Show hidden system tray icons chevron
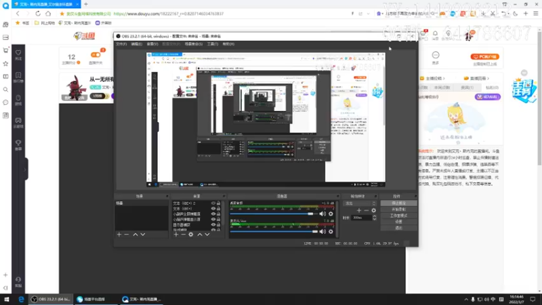The height and width of the screenshot is (305, 542). pyautogui.click(x=466, y=300)
